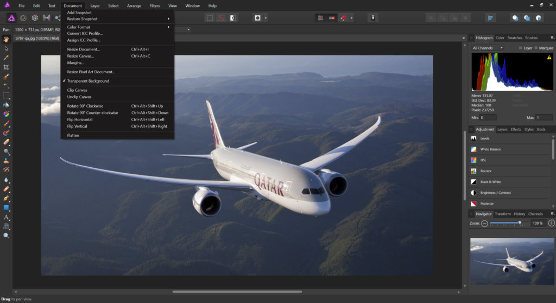
Task: Select the Flood Fill bucket tool
Action: (6, 105)
